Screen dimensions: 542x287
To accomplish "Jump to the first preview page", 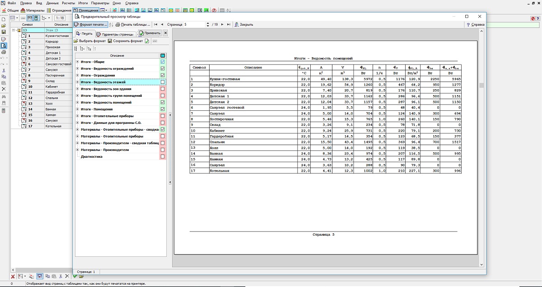I will click(x=156, y=24).
